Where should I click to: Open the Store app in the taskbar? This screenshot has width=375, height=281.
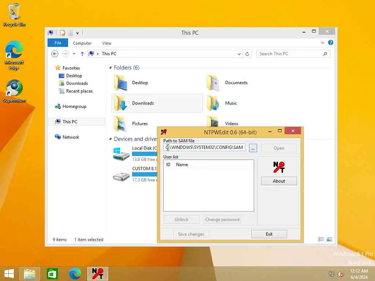pyautogui.click(x=52, y=274)
